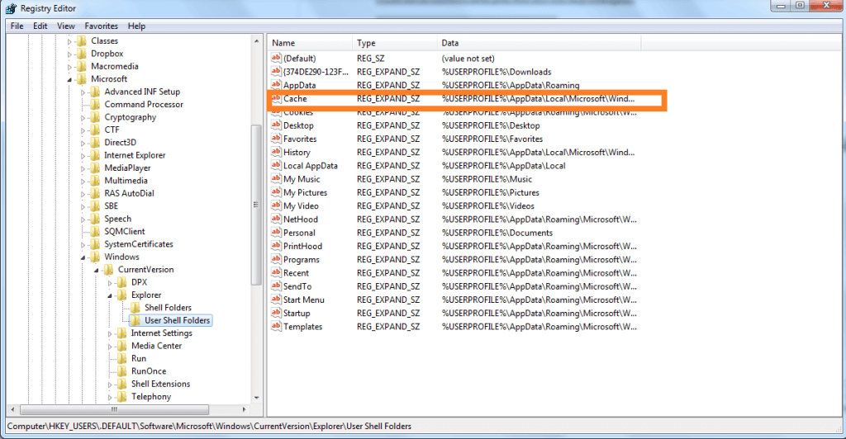Click the string value icon beside My Music
The height and width of the screenshot is (439, 846).
click(276, 179)
